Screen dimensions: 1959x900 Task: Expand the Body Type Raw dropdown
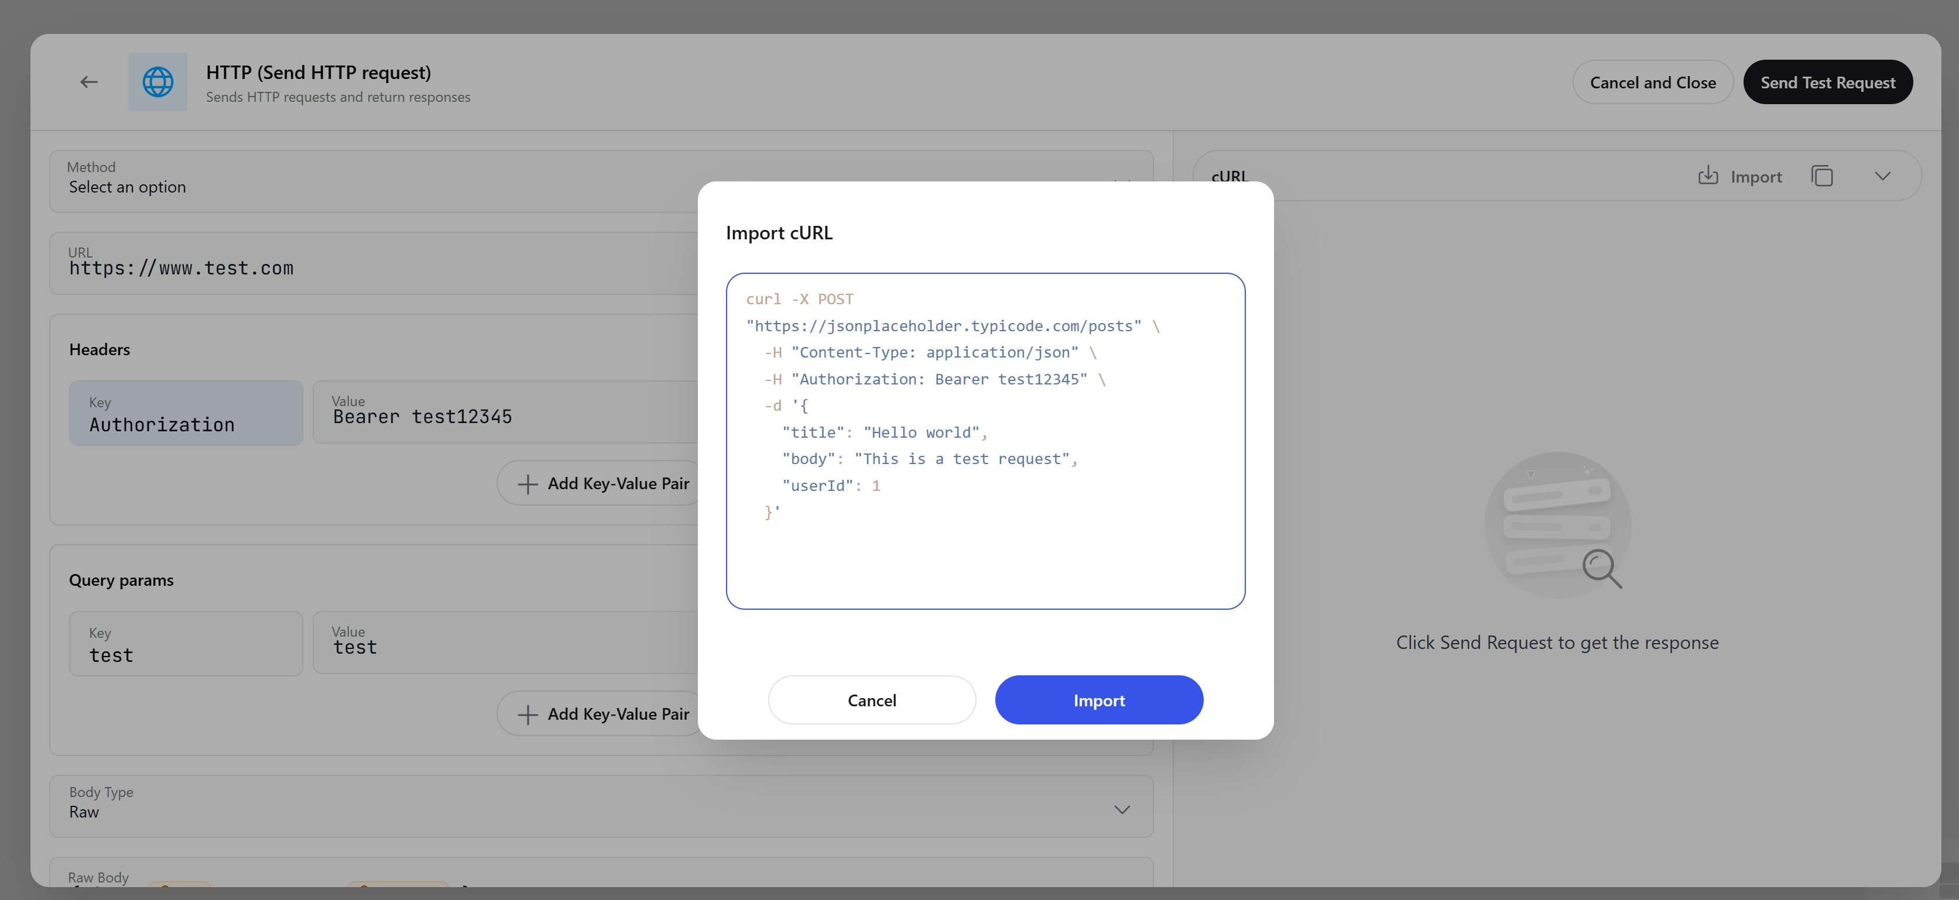[x=1122, y=808]
